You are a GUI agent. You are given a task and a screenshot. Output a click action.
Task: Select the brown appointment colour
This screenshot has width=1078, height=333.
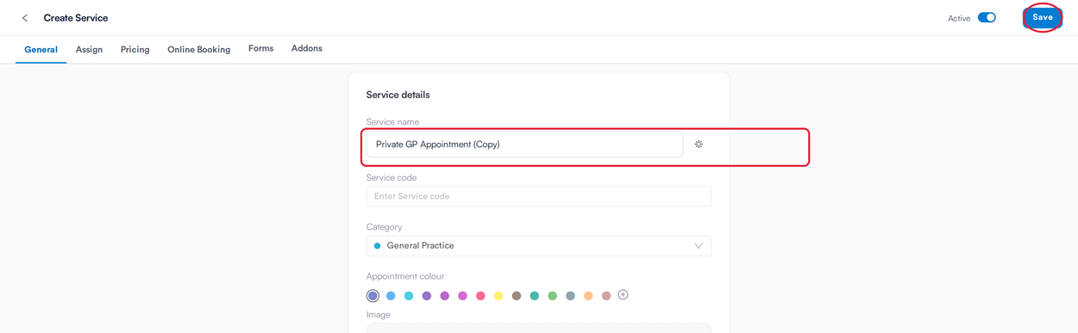coord(517,296)
